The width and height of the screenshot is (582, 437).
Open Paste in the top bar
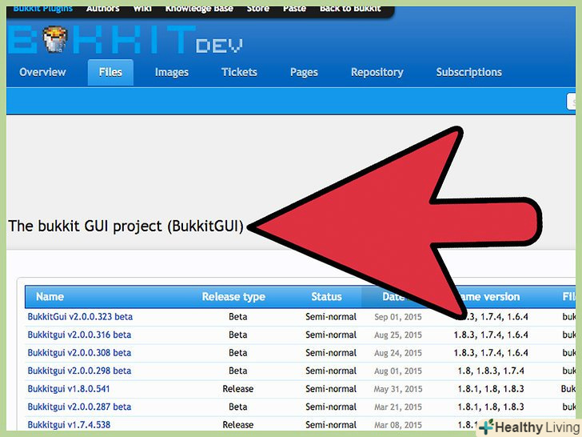(294, 9)
